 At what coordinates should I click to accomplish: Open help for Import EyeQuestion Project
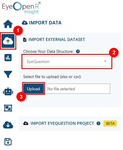tap(98, 123)
